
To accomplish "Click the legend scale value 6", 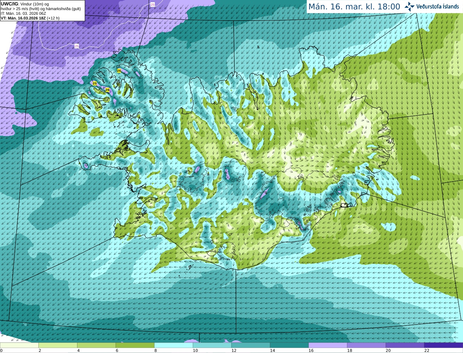I will point(117,350).
